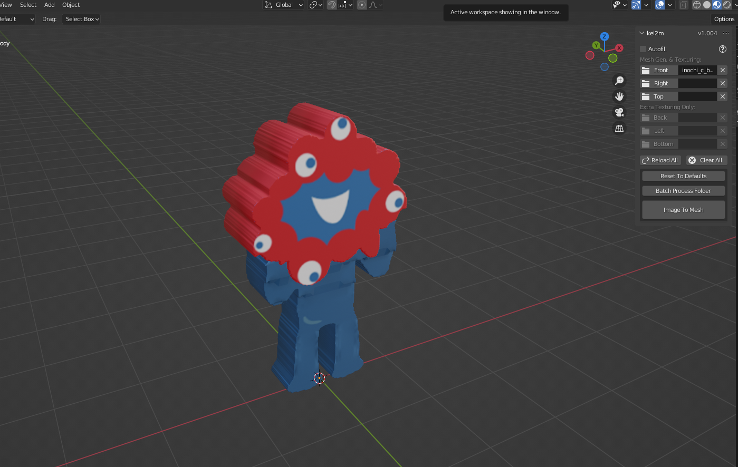Open the Global transform orientation dropdown
Viewport: 738px width, 467px height.
(x=284, y=5)
